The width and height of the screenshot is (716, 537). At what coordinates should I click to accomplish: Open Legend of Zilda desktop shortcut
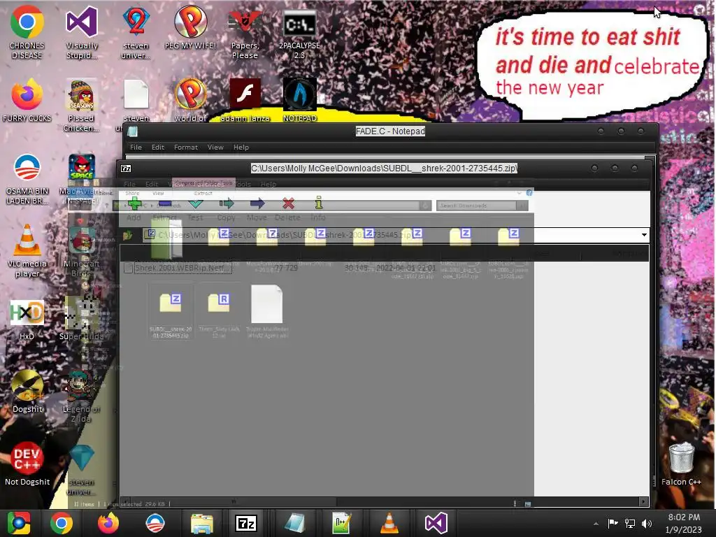[81, 396]
